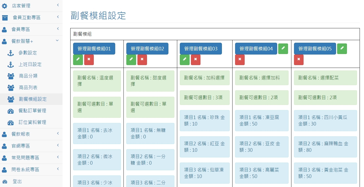The image size is (364, 187).
Task: Expand the 店家管理 menu chevron
Action: [x=58, y=5]
